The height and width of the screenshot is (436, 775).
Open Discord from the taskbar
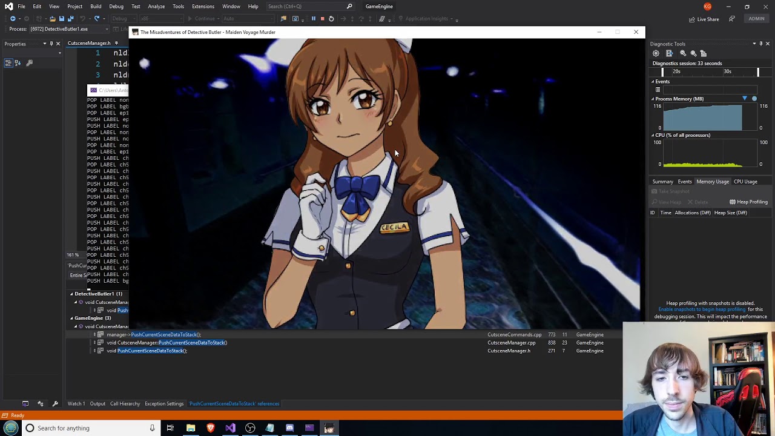289,428
